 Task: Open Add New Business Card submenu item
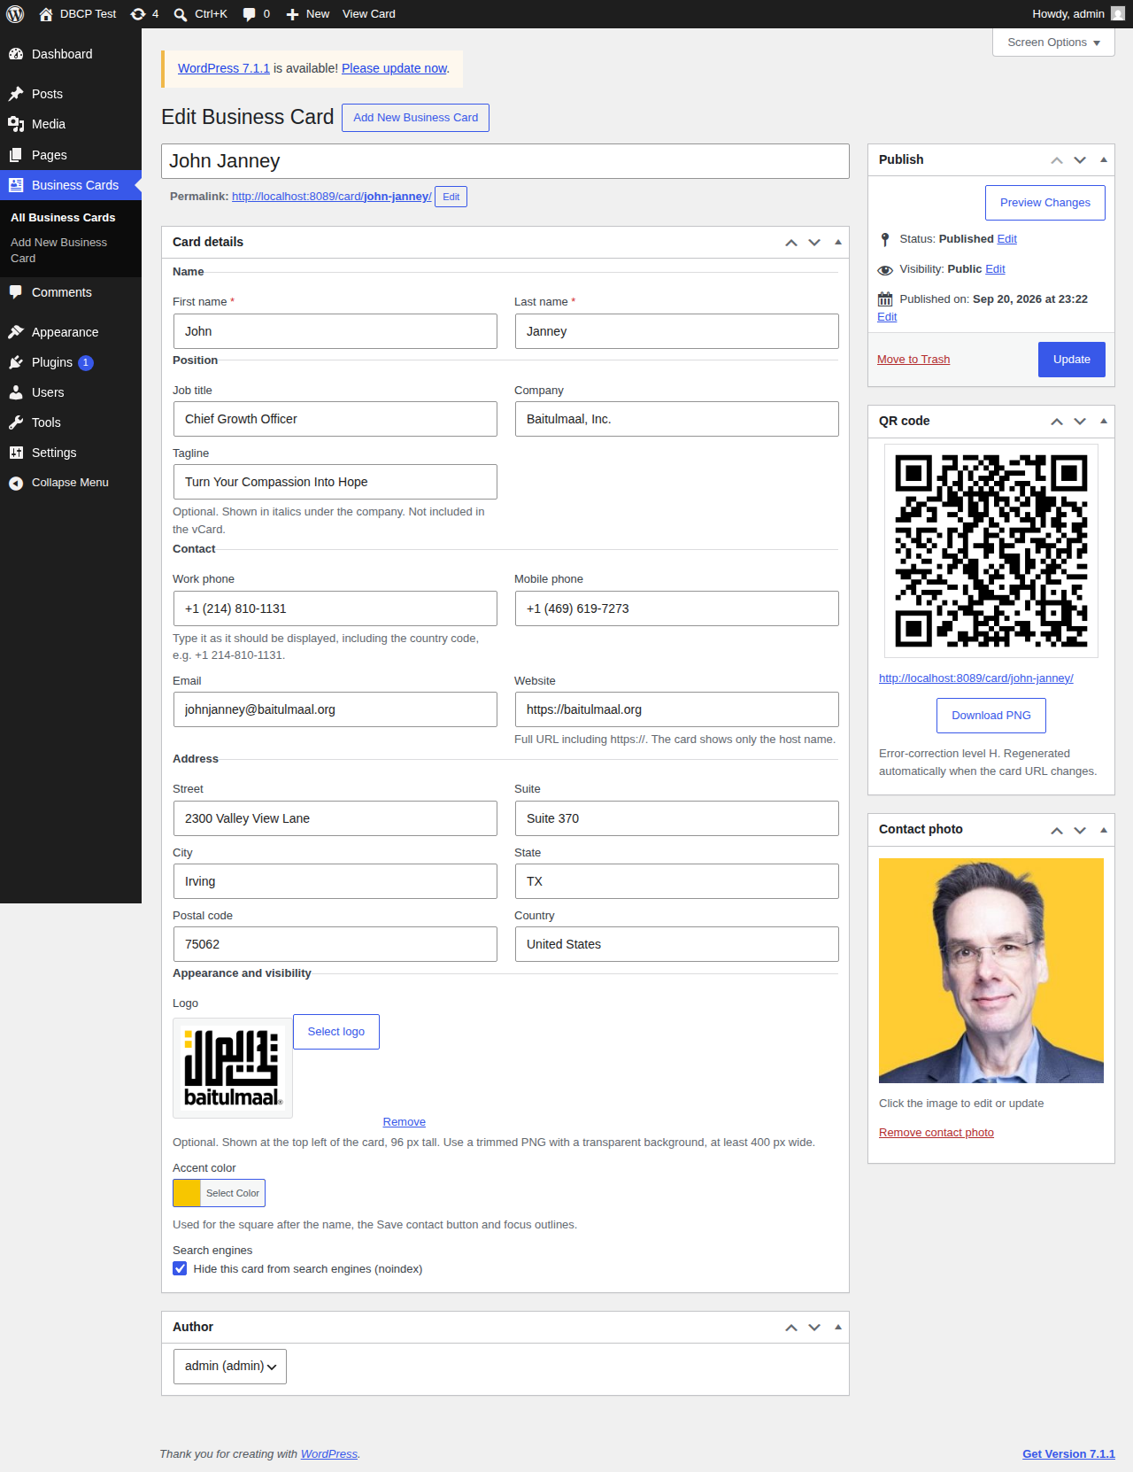(59, 250)
